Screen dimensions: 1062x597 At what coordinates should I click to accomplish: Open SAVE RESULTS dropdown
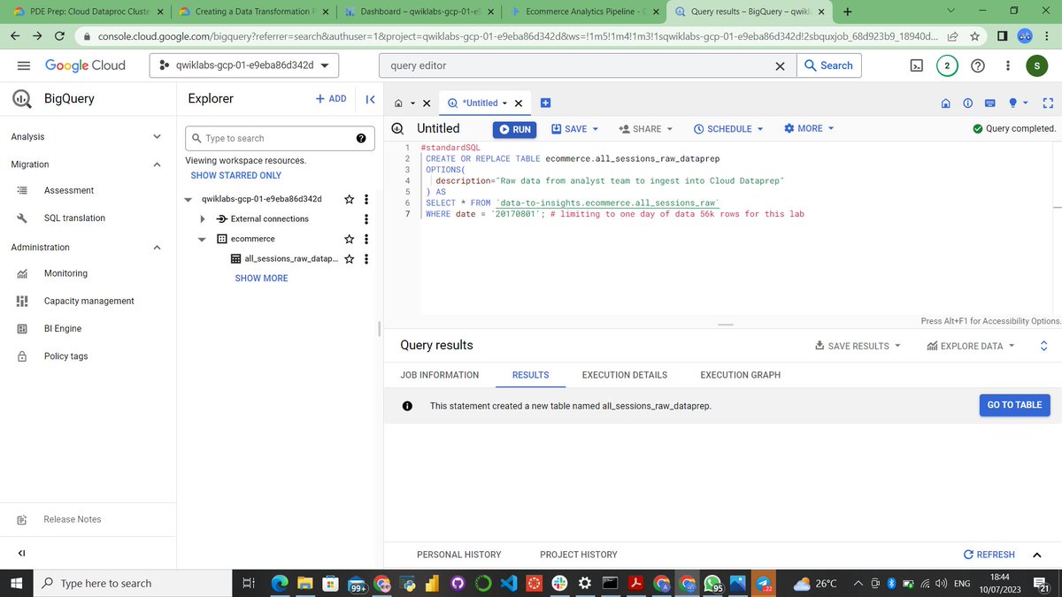858,346
